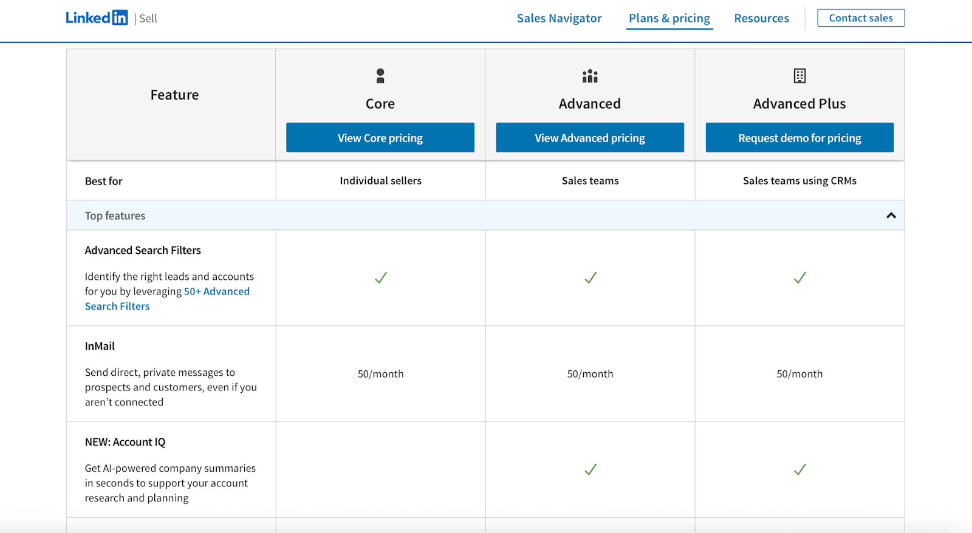The width and height of the screenshot is (972, 533).
Task: Click the Sell label next to logo
Action: click(x=148, y=19)
